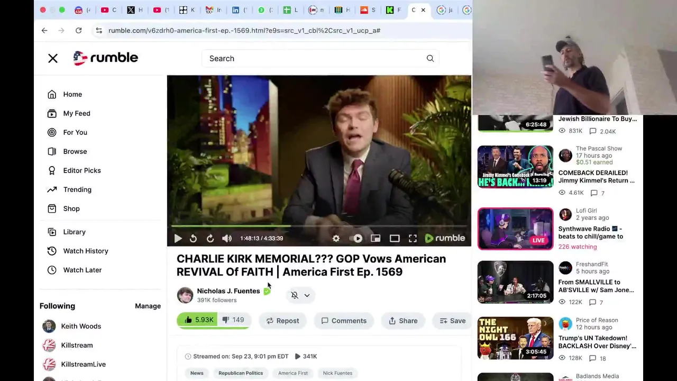Viewport: 677px width, 381px height.
Task: Open the Comments section
Action: point(344,321)
